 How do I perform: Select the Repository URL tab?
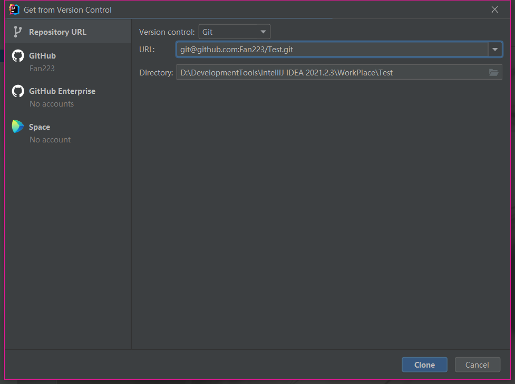click(x=67, y=32)
